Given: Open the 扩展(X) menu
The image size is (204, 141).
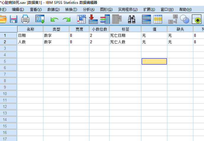Looking at the screenshot, I should tap(149, 9).
